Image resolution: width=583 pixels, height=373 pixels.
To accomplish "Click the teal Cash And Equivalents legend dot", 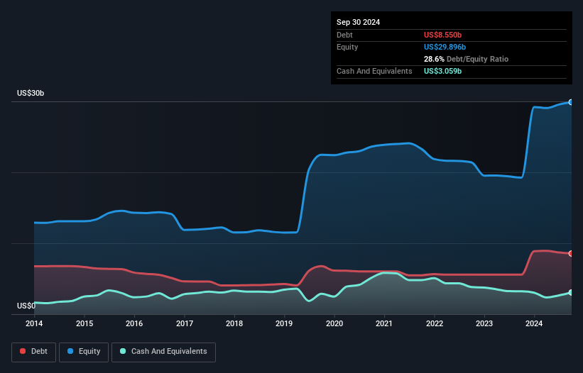I will [x=123, y=351].
